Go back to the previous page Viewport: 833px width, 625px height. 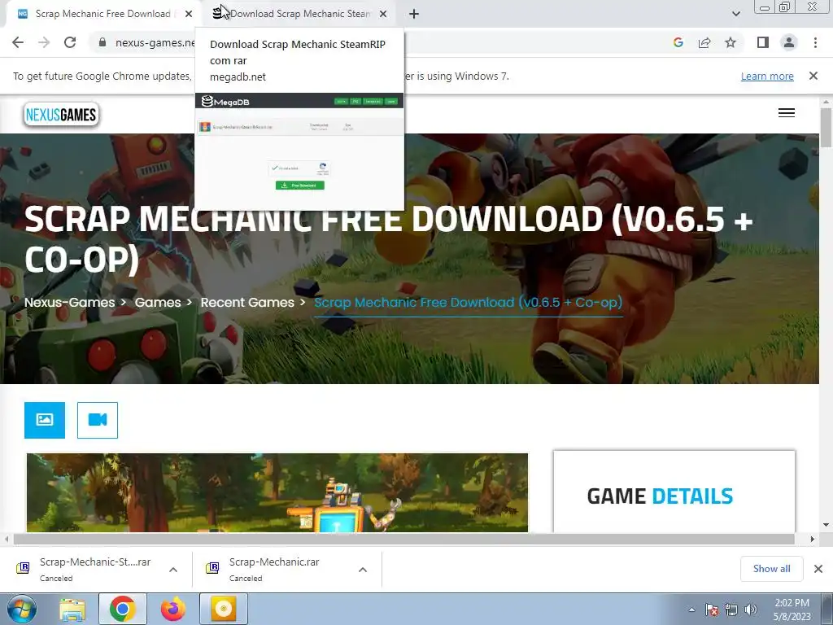pyautogui.click(x=18, y=42)
